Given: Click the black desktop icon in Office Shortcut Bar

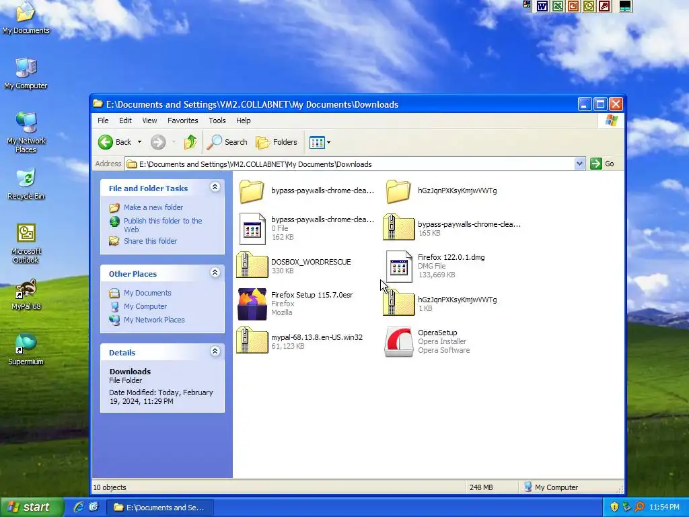Looking at the screenshot, I should click(625, 5).
